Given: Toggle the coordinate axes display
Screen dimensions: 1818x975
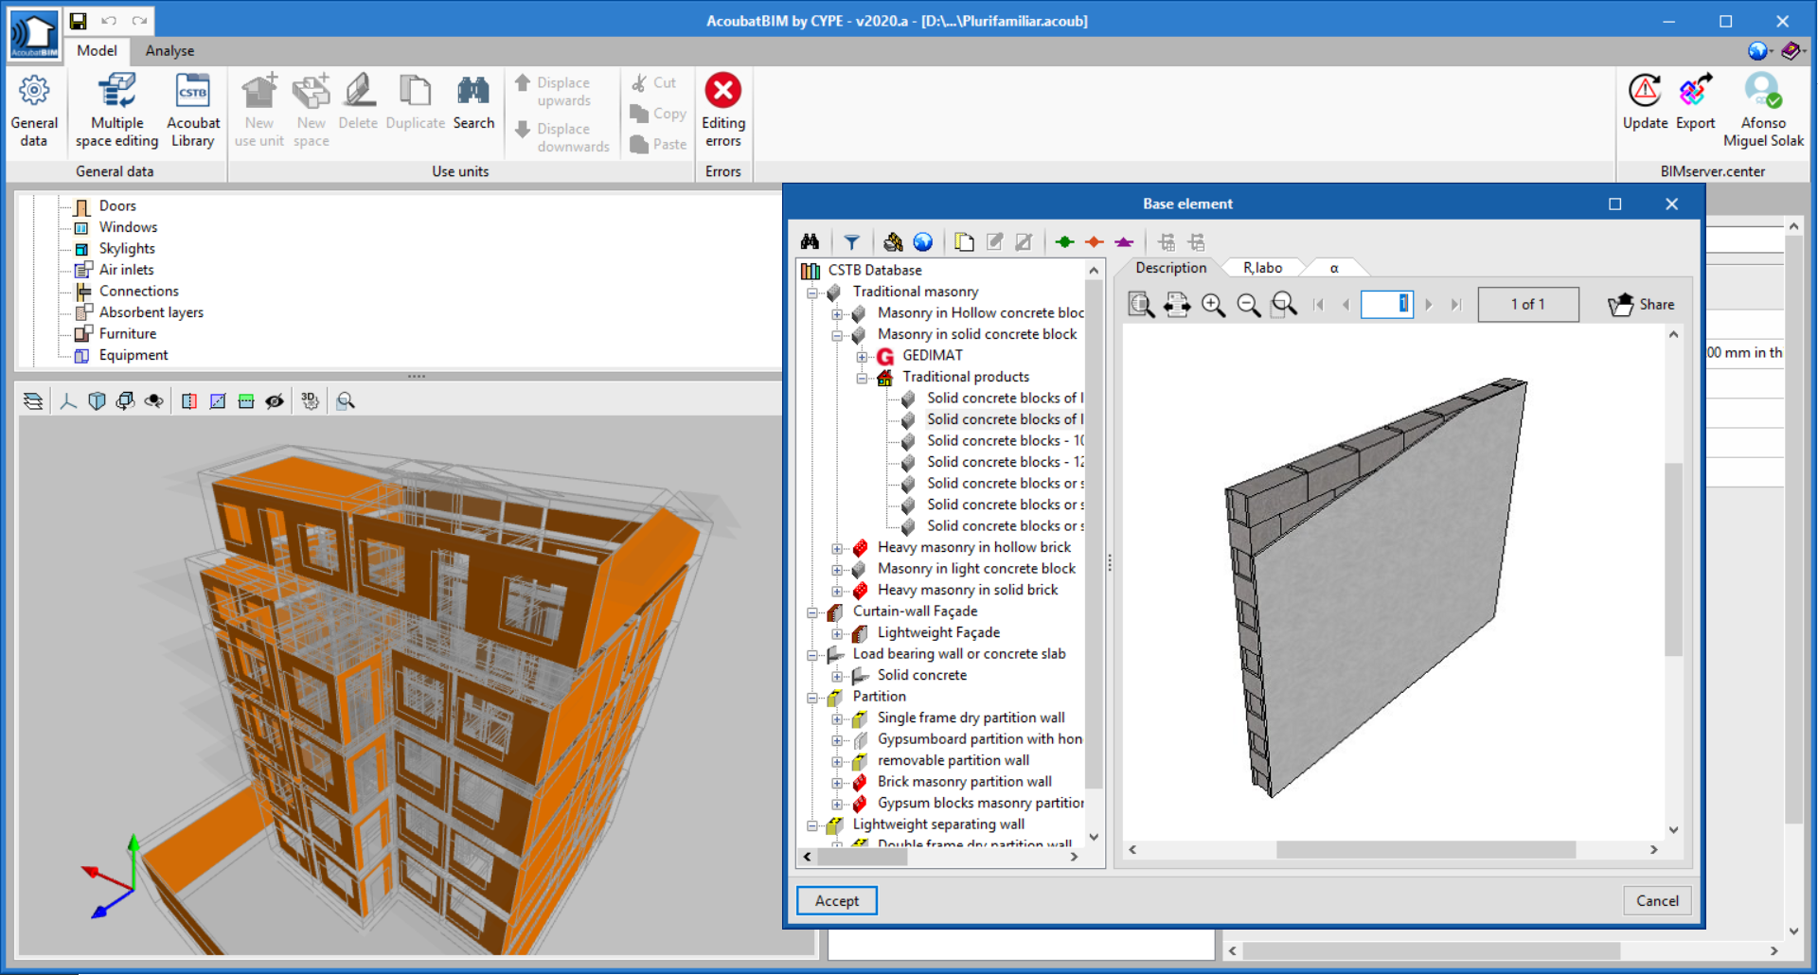Looking at the screenshot, I should coord(67,399).
